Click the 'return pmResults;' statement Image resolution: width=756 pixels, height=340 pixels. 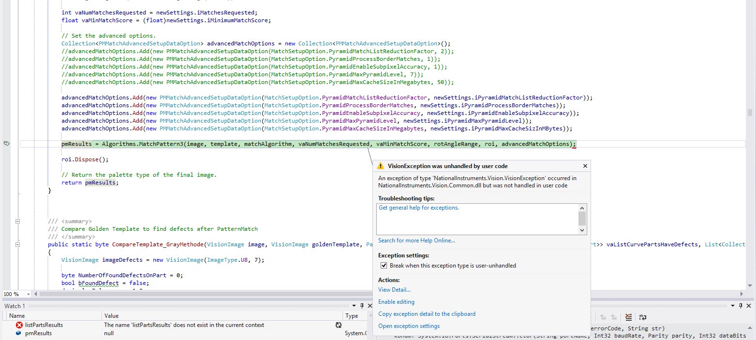click(x=89, y=183)
